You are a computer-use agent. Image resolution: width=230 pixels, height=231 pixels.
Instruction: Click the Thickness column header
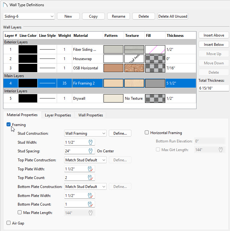(181, 36)
